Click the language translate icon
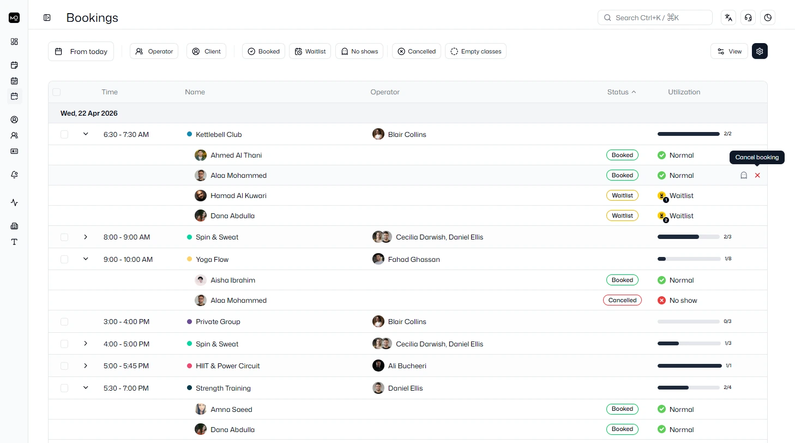 [x=728, y=18]
